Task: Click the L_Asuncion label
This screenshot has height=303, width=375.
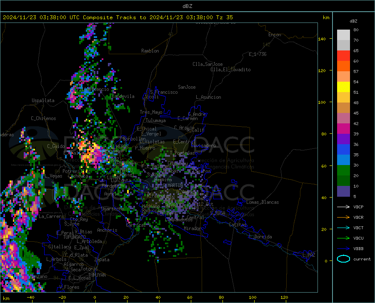Action: pos(208,97)
